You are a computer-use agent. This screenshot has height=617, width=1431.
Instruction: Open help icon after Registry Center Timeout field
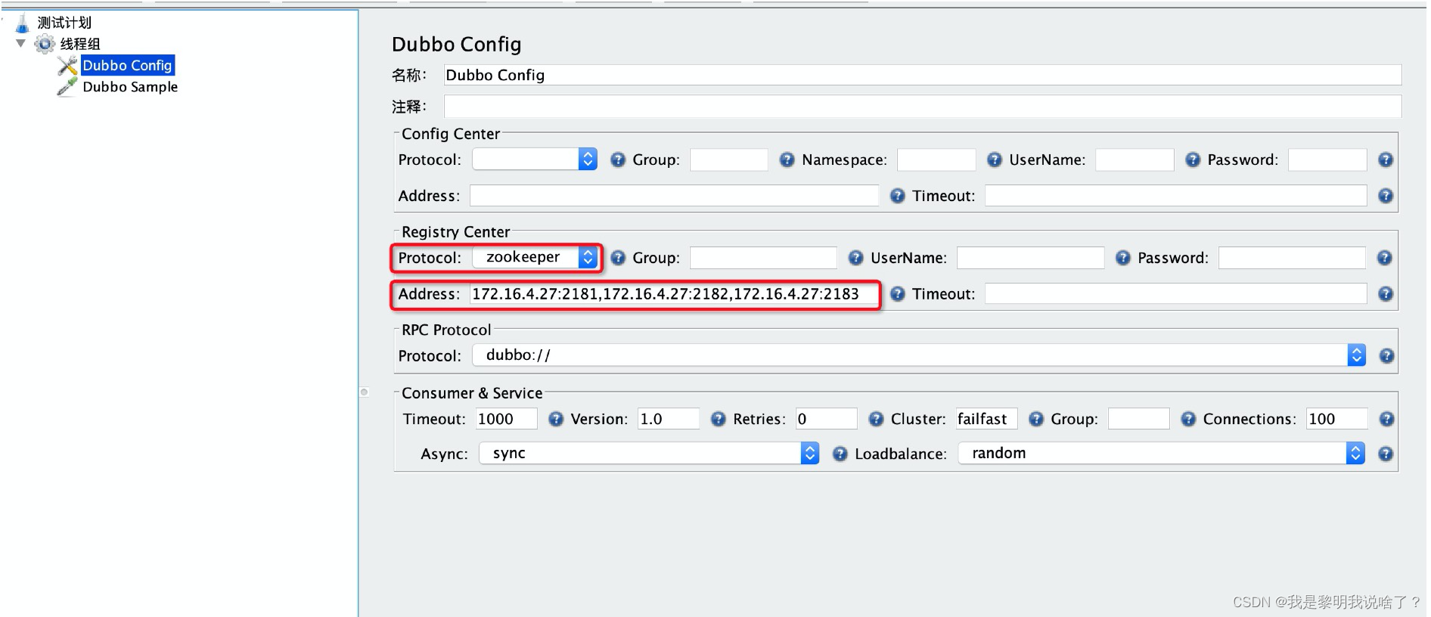point(1386,294)
